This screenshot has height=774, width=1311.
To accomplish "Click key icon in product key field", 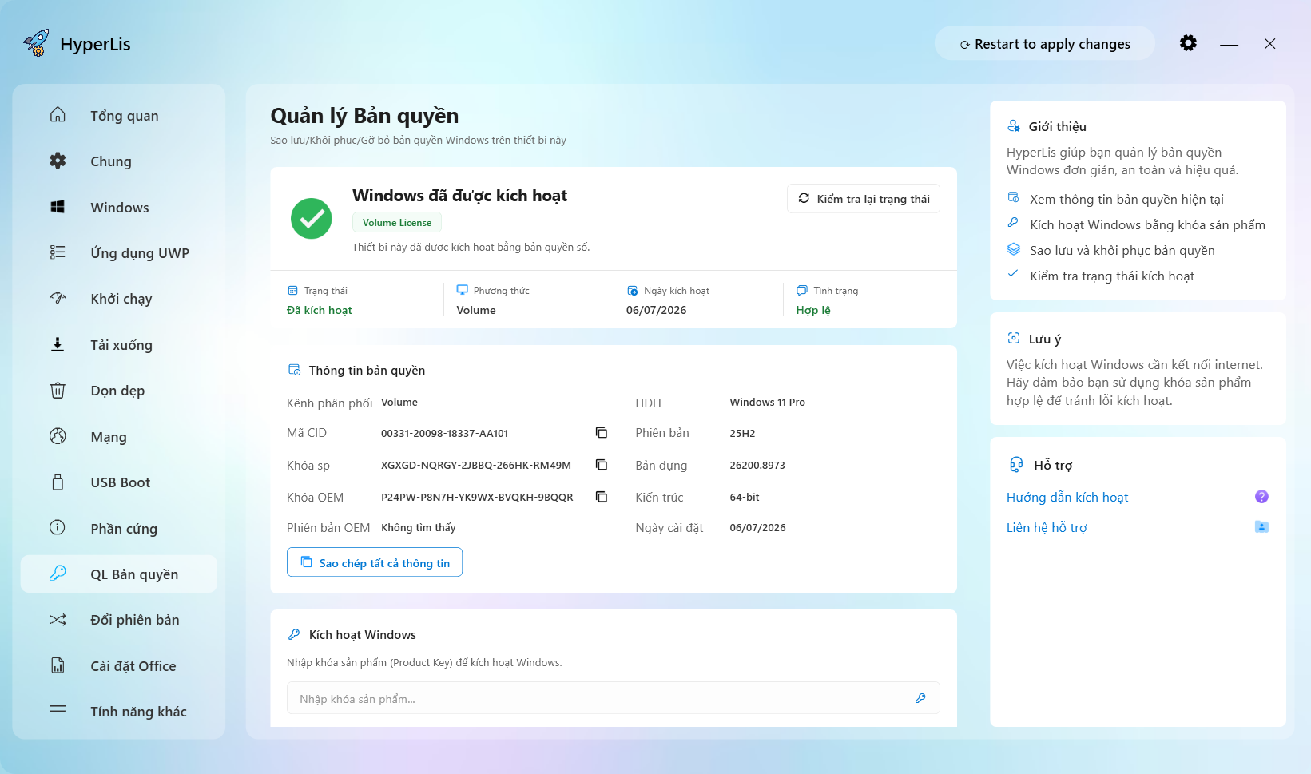I will tap(920, 698).
